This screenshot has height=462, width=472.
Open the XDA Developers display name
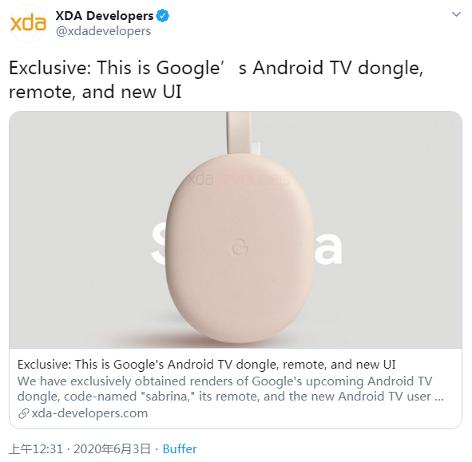coord(105,16)
